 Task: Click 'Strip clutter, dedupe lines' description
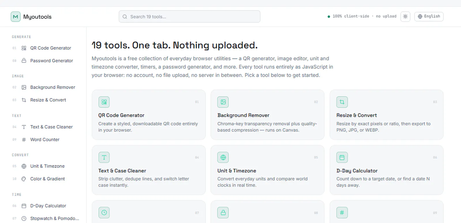pos(143,182)
